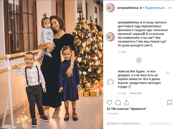
Task: Load more comments plus circle button
Action: pos(139,60)
